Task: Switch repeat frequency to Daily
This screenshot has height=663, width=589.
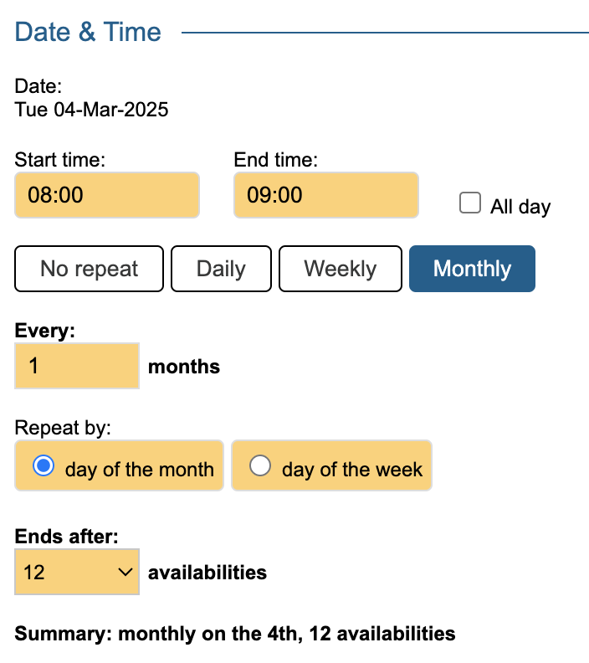Action: (x=221, y=269)
